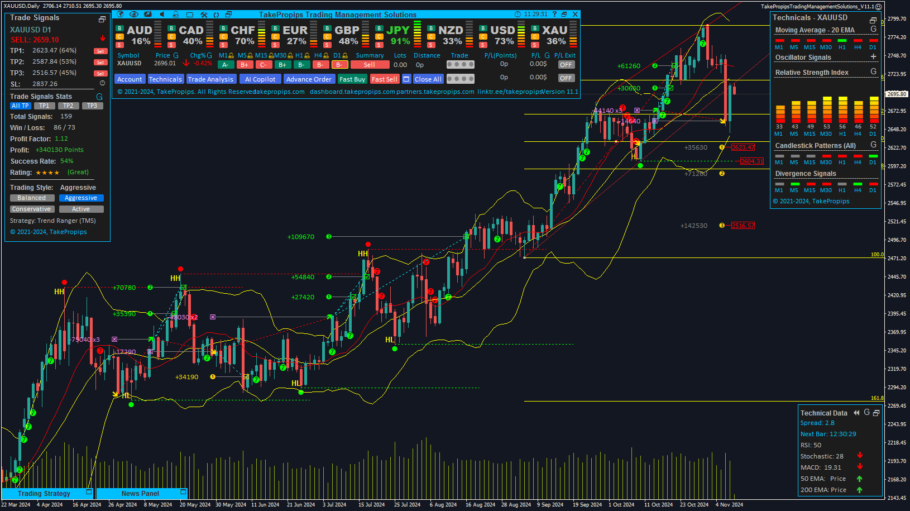Select the TP3 stats filter
This screenshot has width=910, height=511.
click(x=92, y=106)
